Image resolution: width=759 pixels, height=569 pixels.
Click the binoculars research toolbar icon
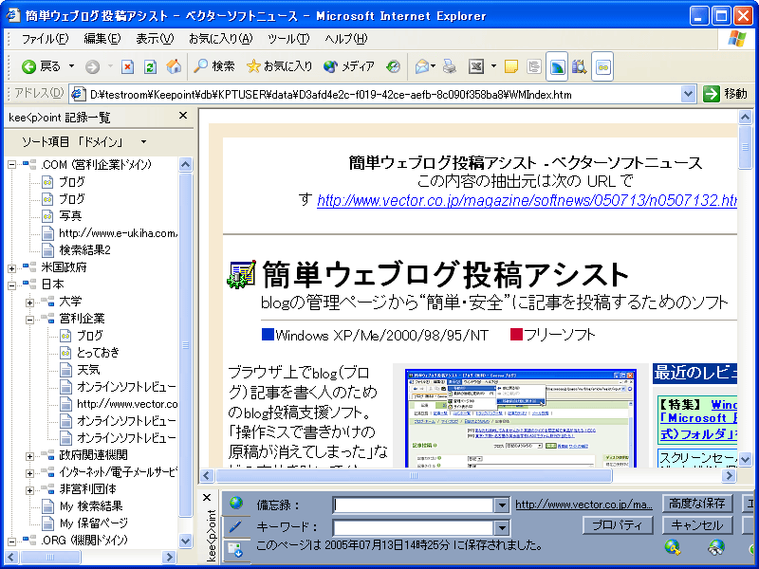pyautogui.click(x=580, y=66)
